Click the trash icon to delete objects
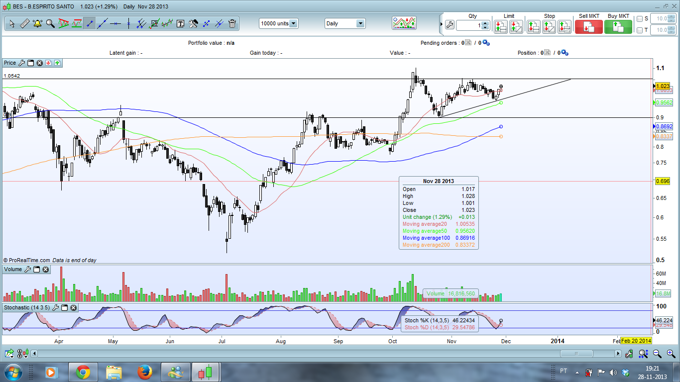Image resolution: width=680 pixels, height=382 pixels. [x=232, y=23]
